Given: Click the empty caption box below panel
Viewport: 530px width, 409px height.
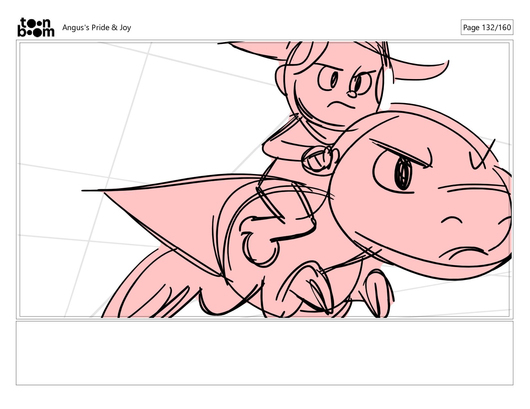Looking at the screenshot, I should pyautogui.click(x=264, y=353).
